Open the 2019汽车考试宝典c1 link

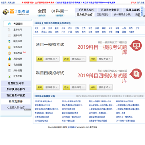tap(43, 101)
